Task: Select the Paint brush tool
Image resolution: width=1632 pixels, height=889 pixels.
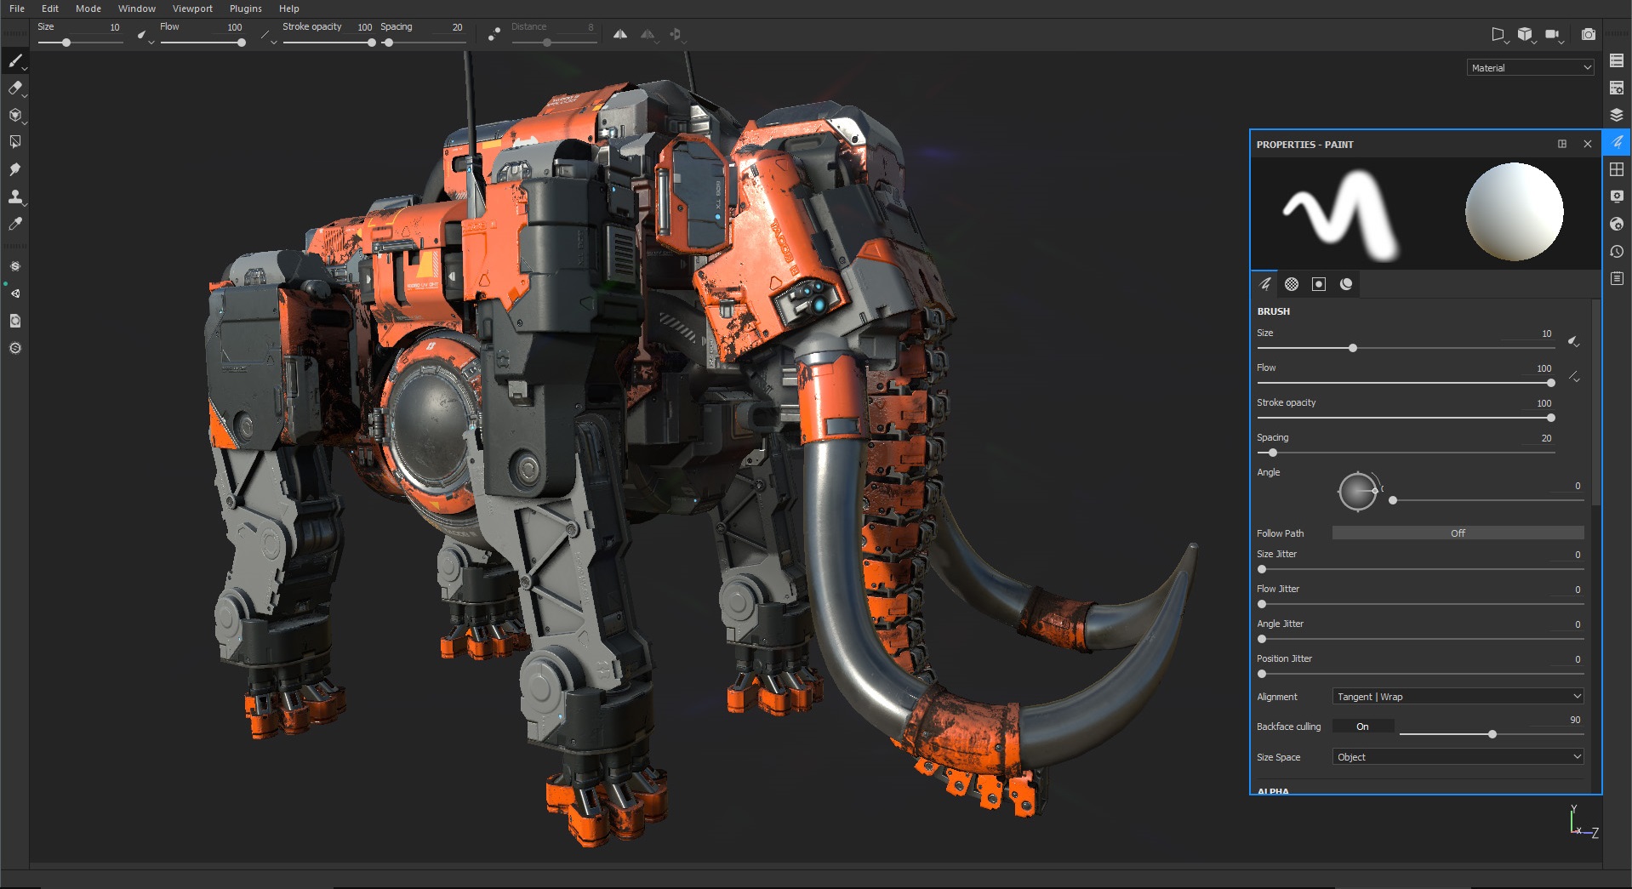Action: coord(15,60)
